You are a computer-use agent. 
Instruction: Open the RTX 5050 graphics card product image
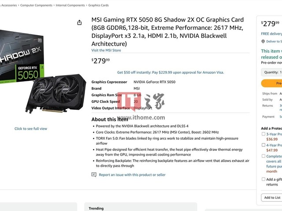click(42, 72)
